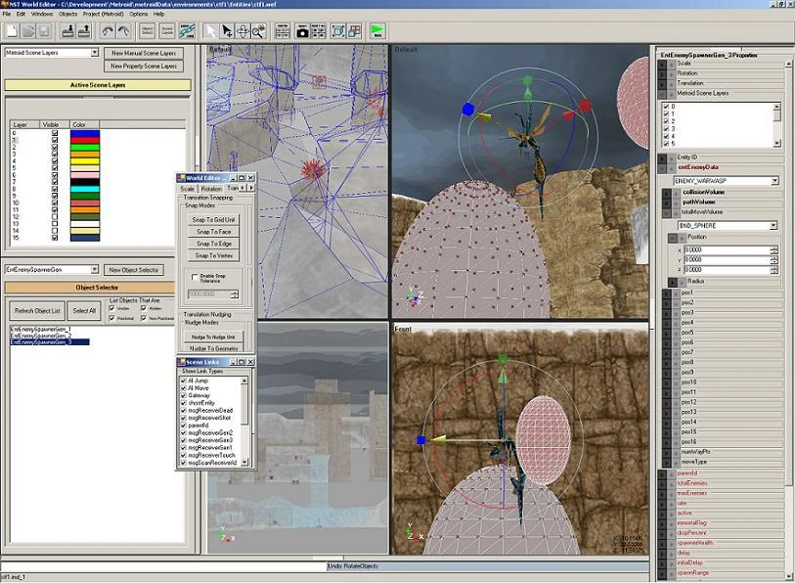Switch to the Scale tab in World Editor panel
Image resolution: width=795 pixels, height=583 pixels.
click(187, 188)
